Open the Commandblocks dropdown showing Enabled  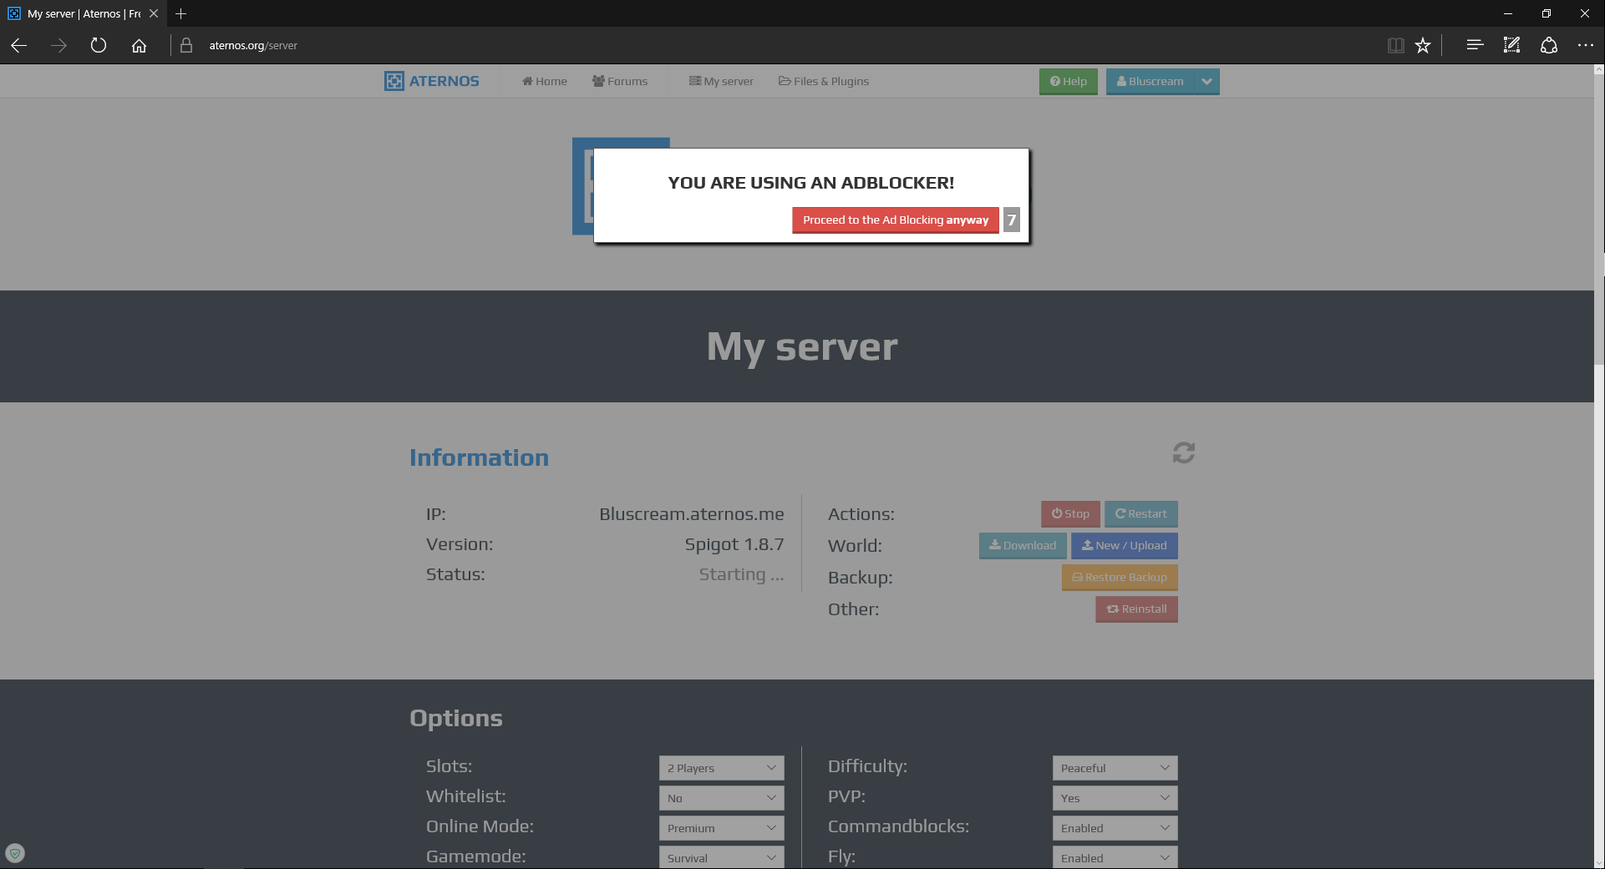1115,828
